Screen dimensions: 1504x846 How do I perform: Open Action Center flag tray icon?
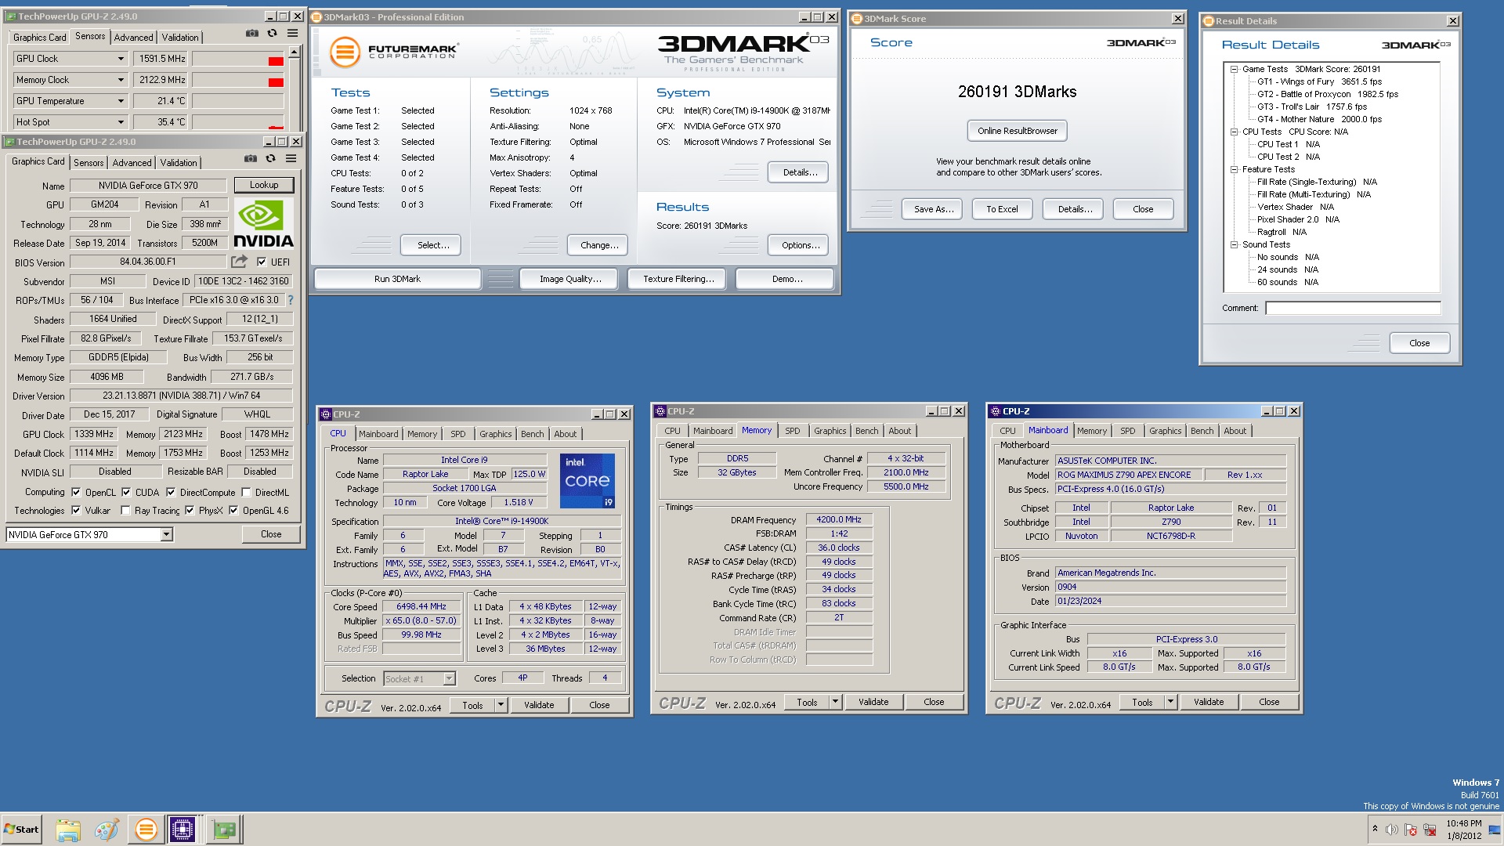click(1411, 830)
